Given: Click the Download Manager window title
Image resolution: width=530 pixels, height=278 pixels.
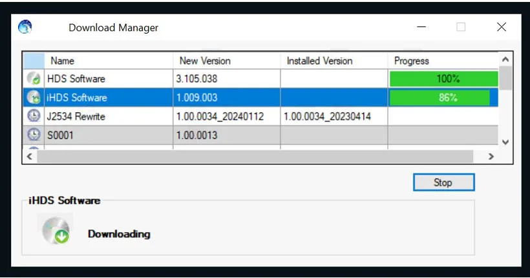Looking at the screenshot, I should pos(114,28).
